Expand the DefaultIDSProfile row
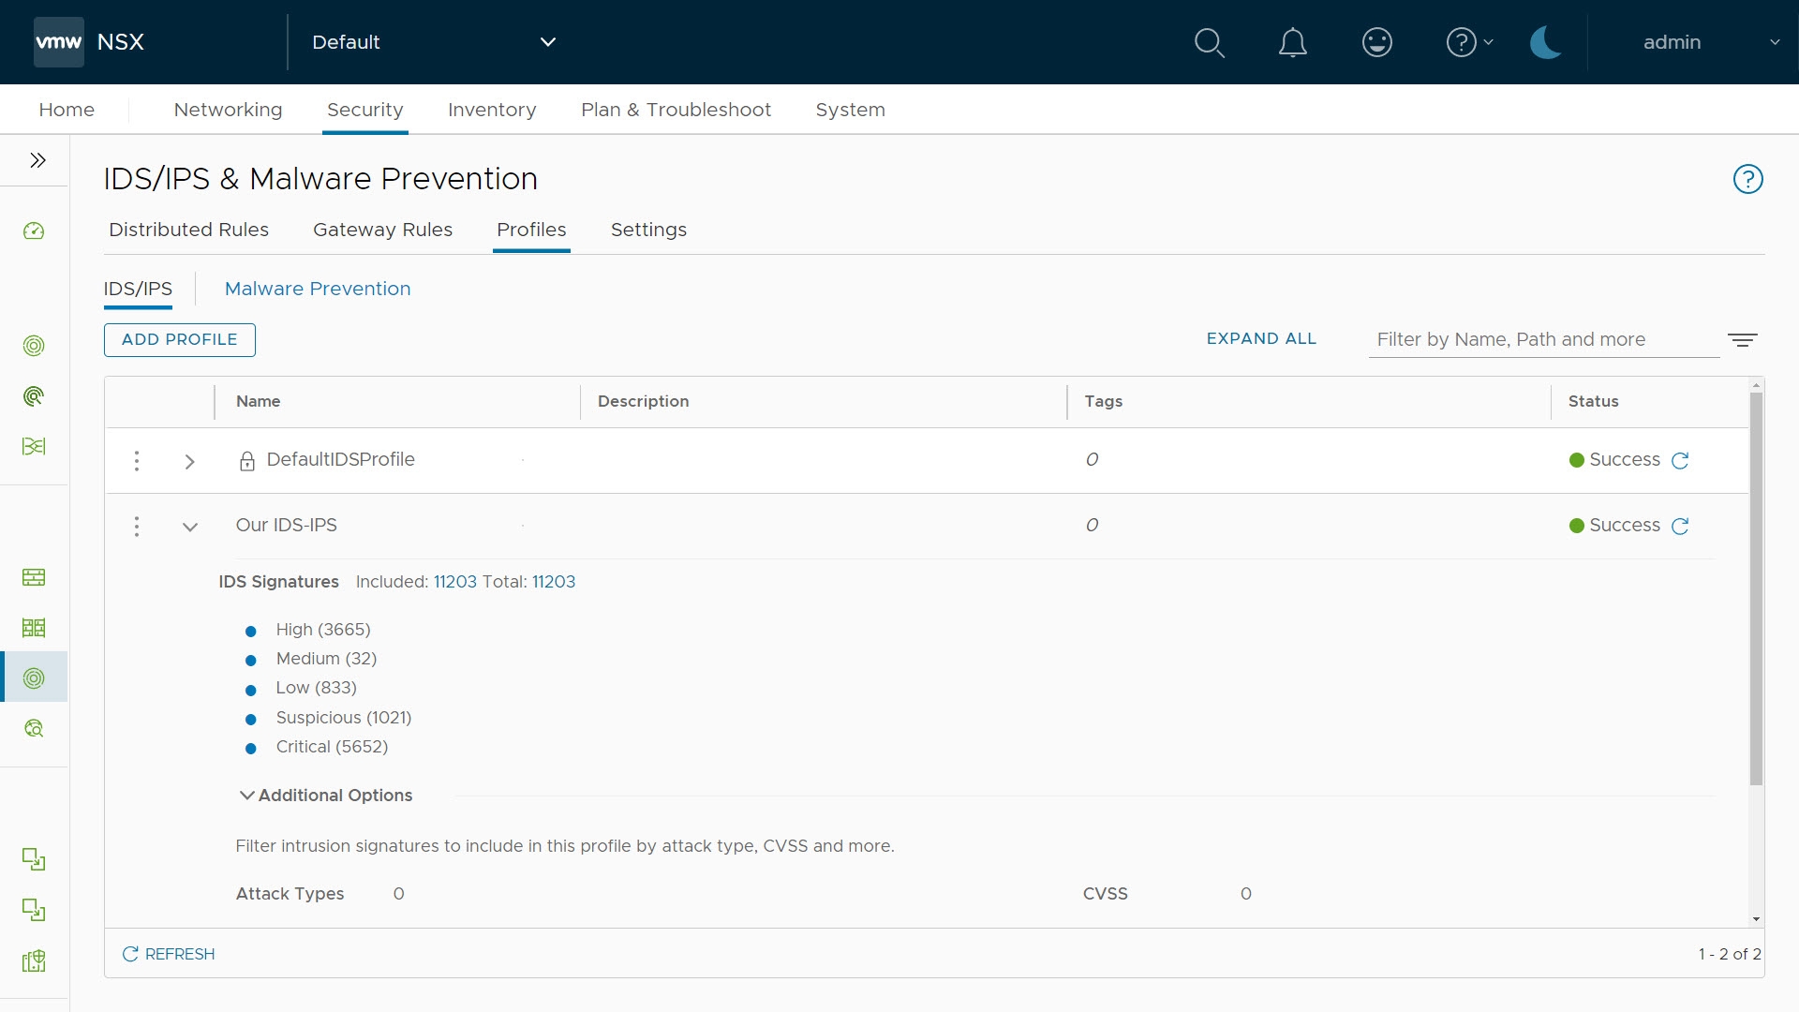1799x1012 pixels. [x=189, y=461]
